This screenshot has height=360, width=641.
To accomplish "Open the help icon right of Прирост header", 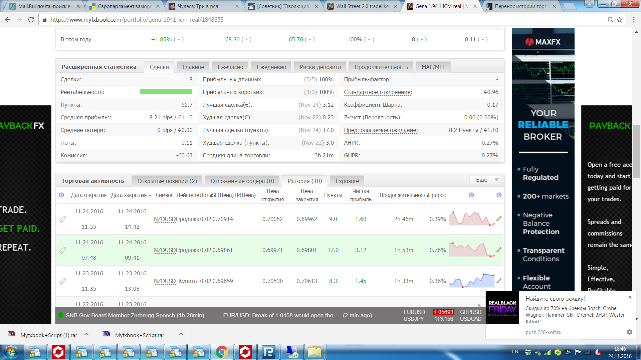I will [x=471, y=195].
